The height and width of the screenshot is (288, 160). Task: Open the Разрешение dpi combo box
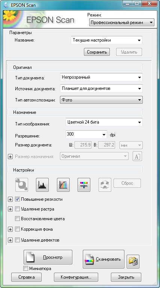point(86,134)
